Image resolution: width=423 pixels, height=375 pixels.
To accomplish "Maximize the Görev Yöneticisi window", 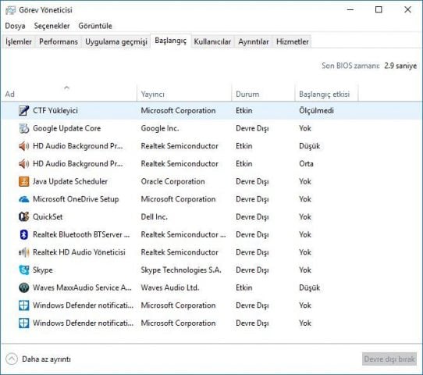I will point(379,10).
